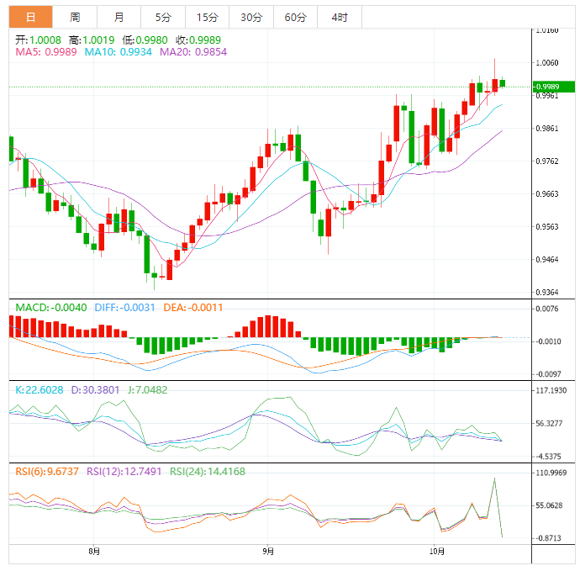Image resolution: width=580 pixels, height=571 pixels.
Task: Click the green 0.9989 current price tag
Action: (x=553, y=87)
